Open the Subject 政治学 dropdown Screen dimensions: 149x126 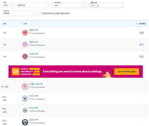[19, 13]
